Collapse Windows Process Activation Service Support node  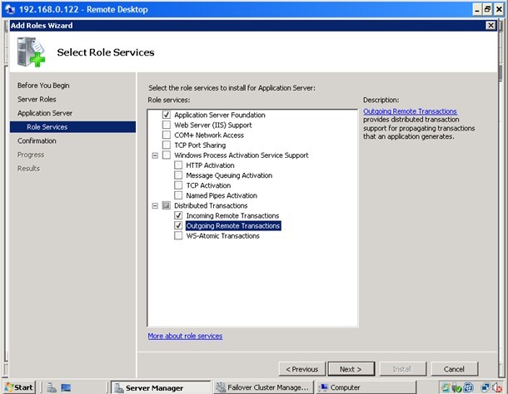[155, 155]
